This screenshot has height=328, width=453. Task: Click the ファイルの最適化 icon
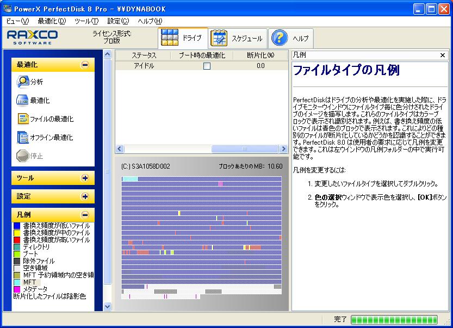pyautogui.click(x=23, y=119)
